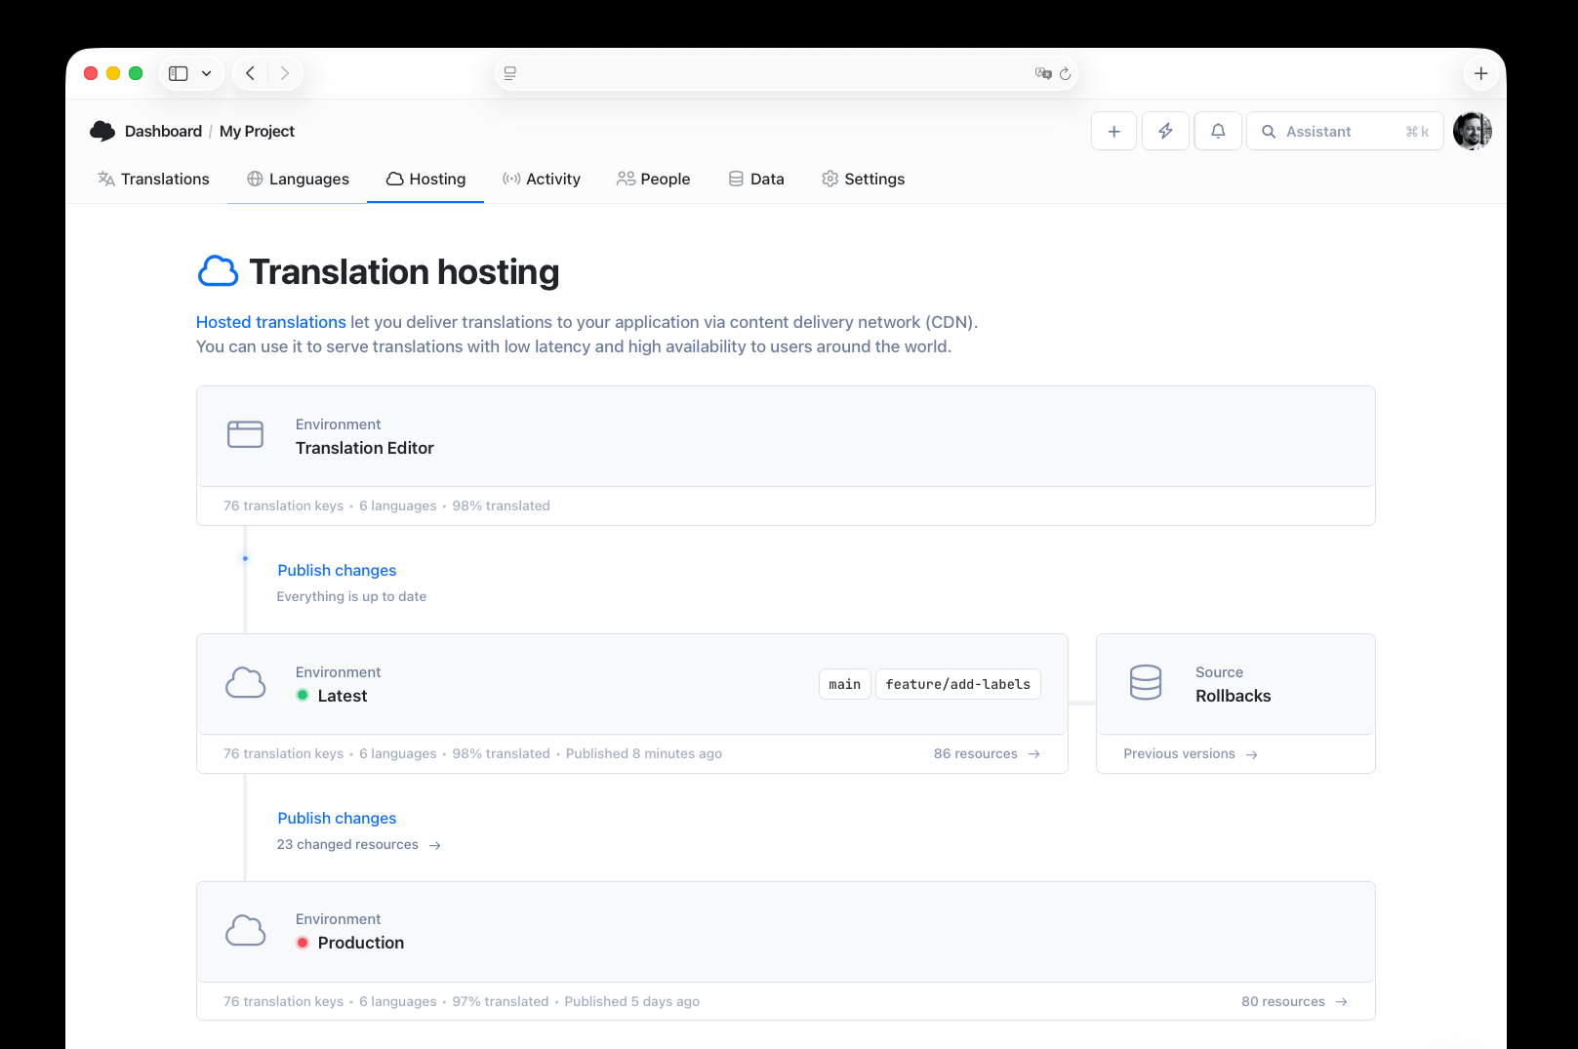Click Publish changes below Latest environment
The width and height of the screenshot is (1578, 1049).
click(336, 818)
